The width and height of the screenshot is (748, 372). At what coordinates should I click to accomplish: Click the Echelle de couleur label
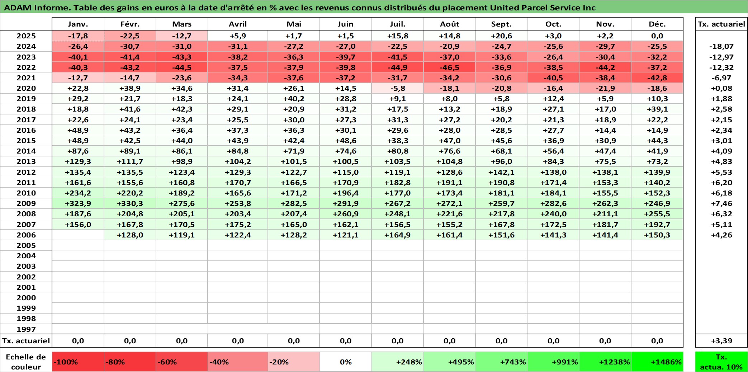26,362
